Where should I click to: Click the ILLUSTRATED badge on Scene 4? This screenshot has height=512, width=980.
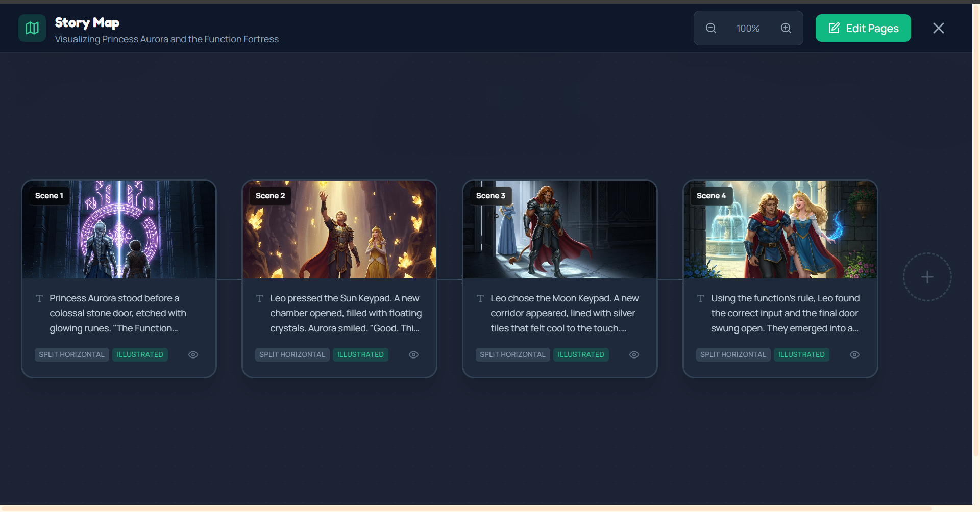(801, 354)
